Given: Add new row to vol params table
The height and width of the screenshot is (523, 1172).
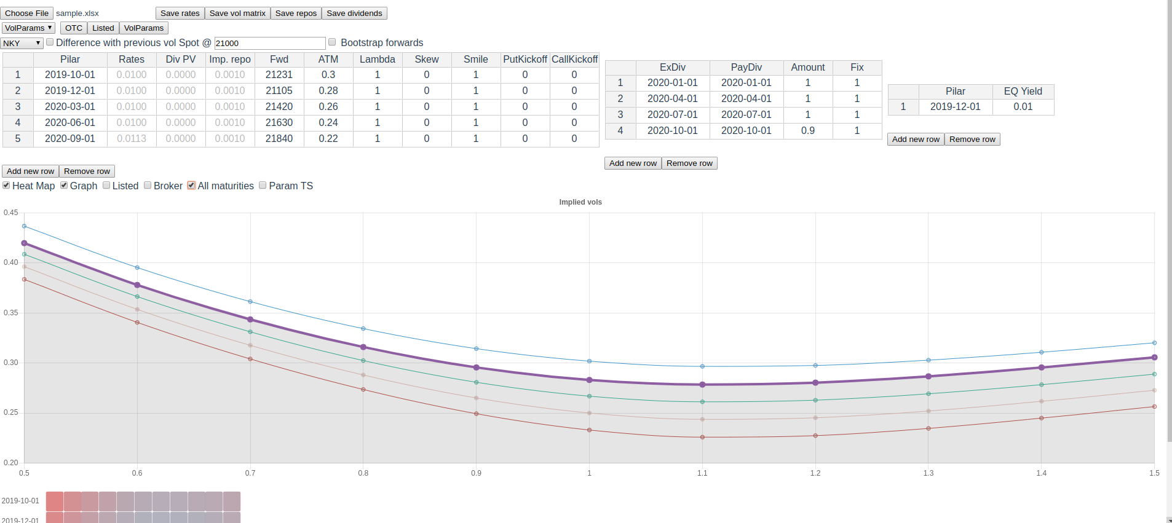Looking at the screenshot, I should [30, 171].
